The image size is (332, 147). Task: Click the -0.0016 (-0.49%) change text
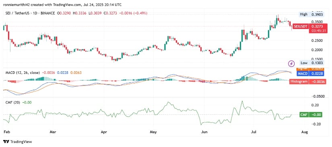(x=133, y=13)
